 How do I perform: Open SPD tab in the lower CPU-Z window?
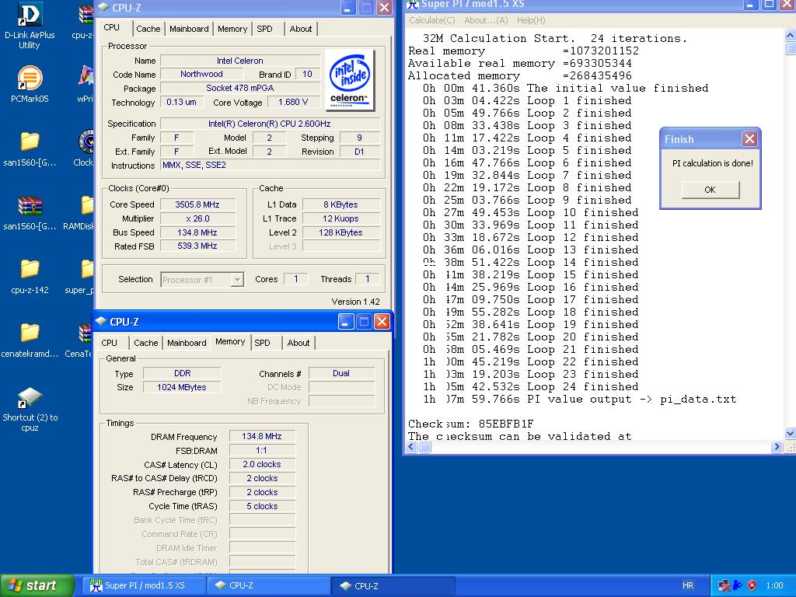263,343
